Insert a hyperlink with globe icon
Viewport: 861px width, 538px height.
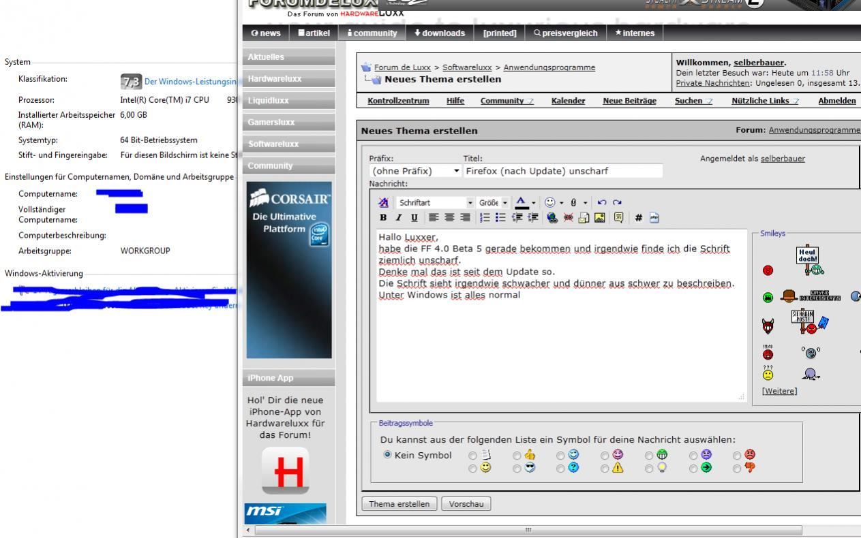(552, 219)
